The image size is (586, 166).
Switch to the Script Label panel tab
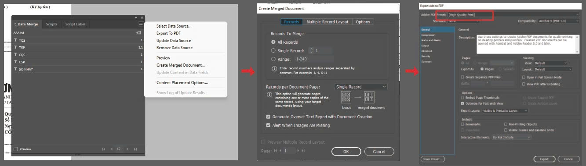tap(76, 24)
